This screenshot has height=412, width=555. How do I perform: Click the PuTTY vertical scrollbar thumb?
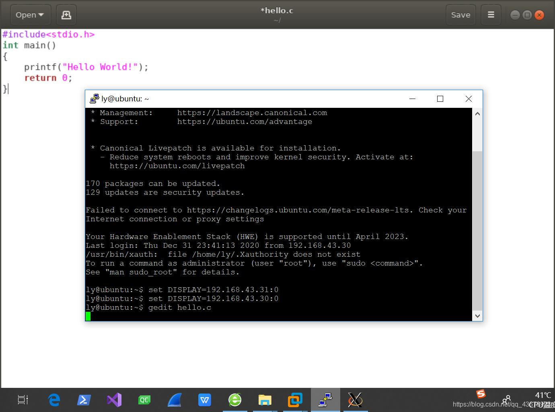[x=477, y=231]
